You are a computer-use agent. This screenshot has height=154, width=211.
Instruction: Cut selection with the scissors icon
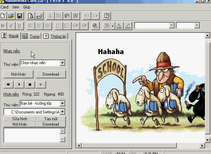pyautogui.click(x=50, y=16)
